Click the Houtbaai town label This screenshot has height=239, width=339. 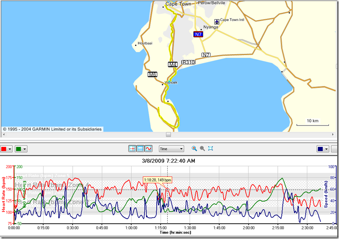[x=145, y=43]
